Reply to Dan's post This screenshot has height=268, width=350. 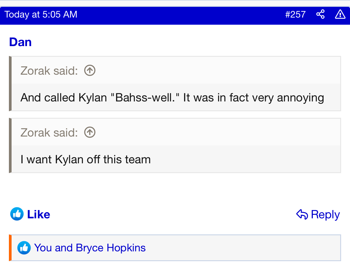click(x=318, y=214)
